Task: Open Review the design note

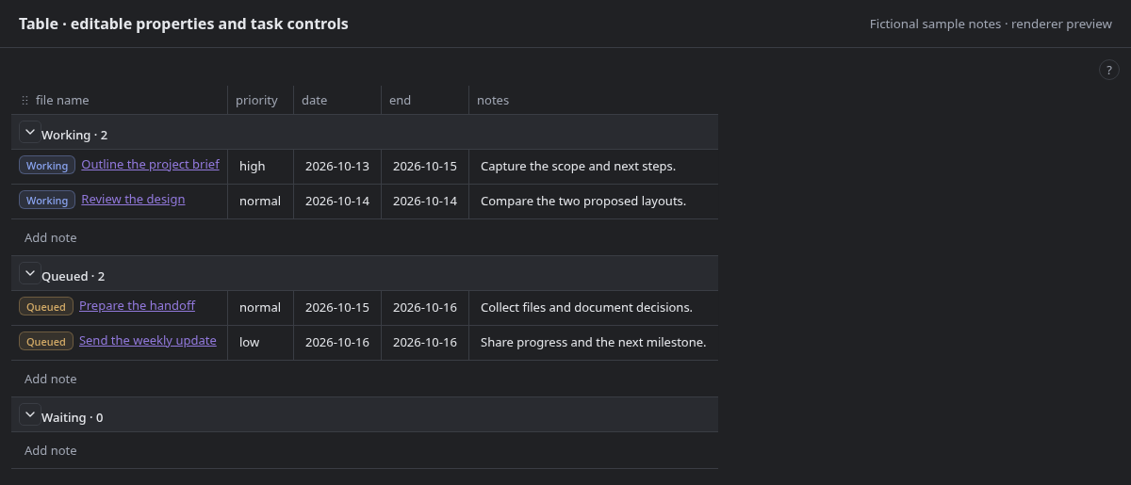Action: coord(133,199)
